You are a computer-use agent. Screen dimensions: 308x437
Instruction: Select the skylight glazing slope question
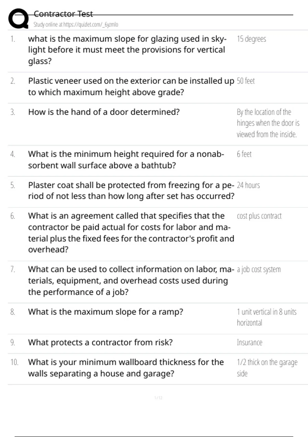tap(127, 50)
